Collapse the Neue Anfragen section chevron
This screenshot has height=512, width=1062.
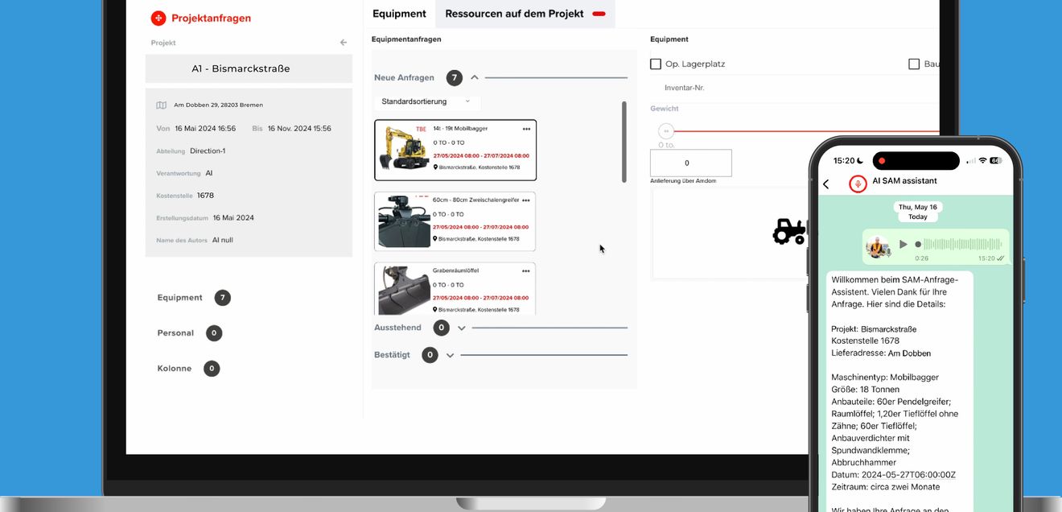(x=475, y=77)
